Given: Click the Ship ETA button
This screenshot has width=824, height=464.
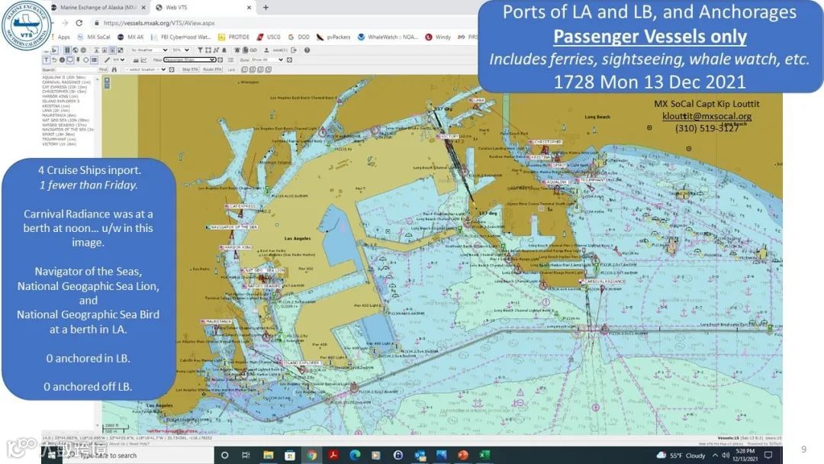Looking at the screenshot, I should [x=190, y=69].
